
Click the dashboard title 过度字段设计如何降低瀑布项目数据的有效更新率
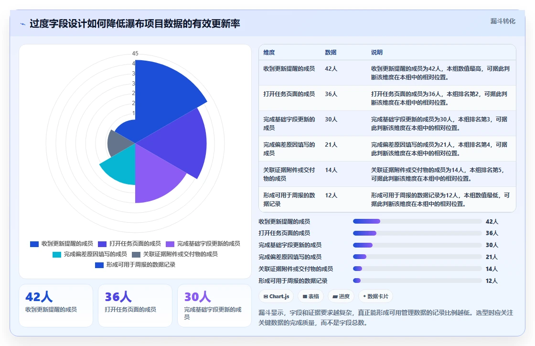tap(135, 23)
